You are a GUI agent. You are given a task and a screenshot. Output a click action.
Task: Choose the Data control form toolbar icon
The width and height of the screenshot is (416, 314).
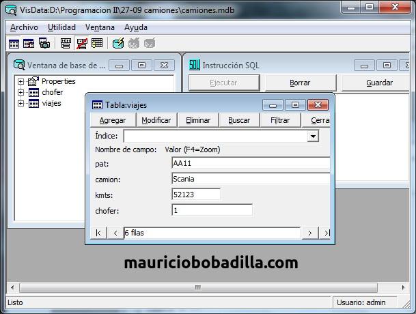point(66,43)
